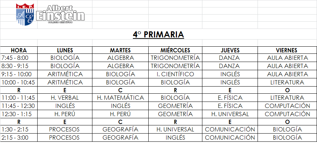Click the Albert Einstein school logo
The height and width of the screenshot is (145, 317).
50,14
